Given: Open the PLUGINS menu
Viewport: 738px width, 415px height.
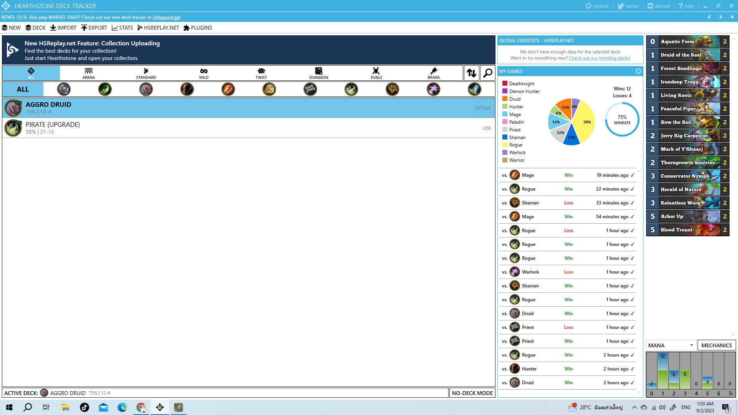Looking at the screenshot, I should (x=198, y=28).
